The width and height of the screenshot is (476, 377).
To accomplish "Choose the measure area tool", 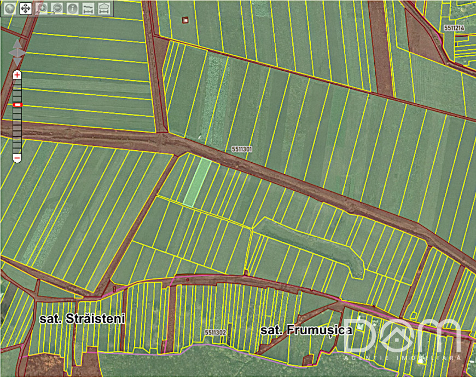I will (105, 8).
